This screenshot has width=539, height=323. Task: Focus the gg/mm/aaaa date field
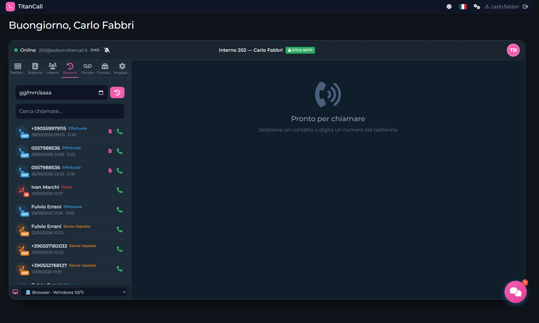pyautogui.click(x=62, y=93)
